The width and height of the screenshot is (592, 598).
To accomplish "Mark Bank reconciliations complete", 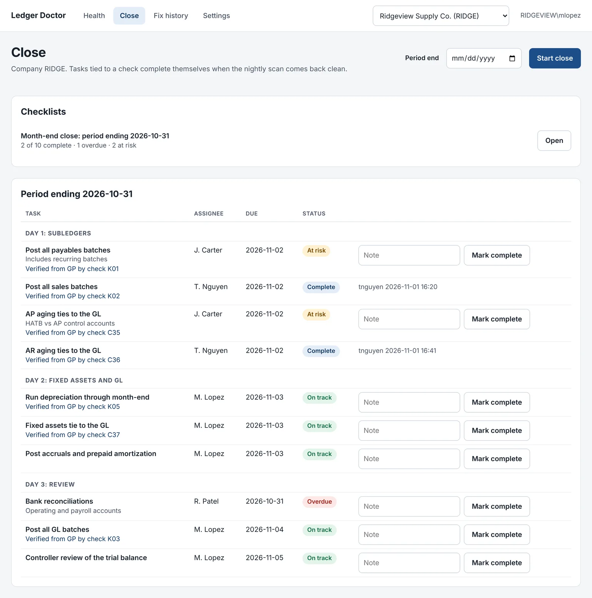I will coord(497,506).
